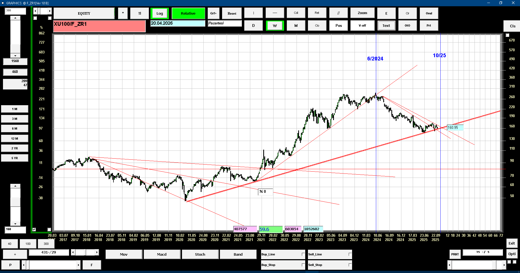Image resolution: width=520 pixels, height=273 pixels.
Task: Select the vertical line drawing tool
Action: 253,13
